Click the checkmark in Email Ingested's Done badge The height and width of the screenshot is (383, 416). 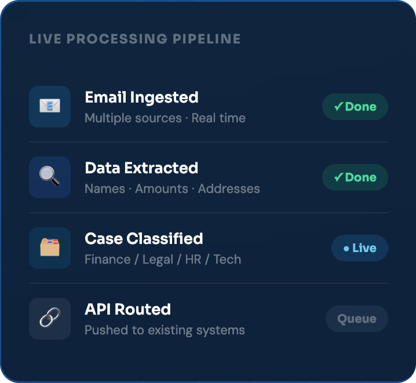pos(338,107)
